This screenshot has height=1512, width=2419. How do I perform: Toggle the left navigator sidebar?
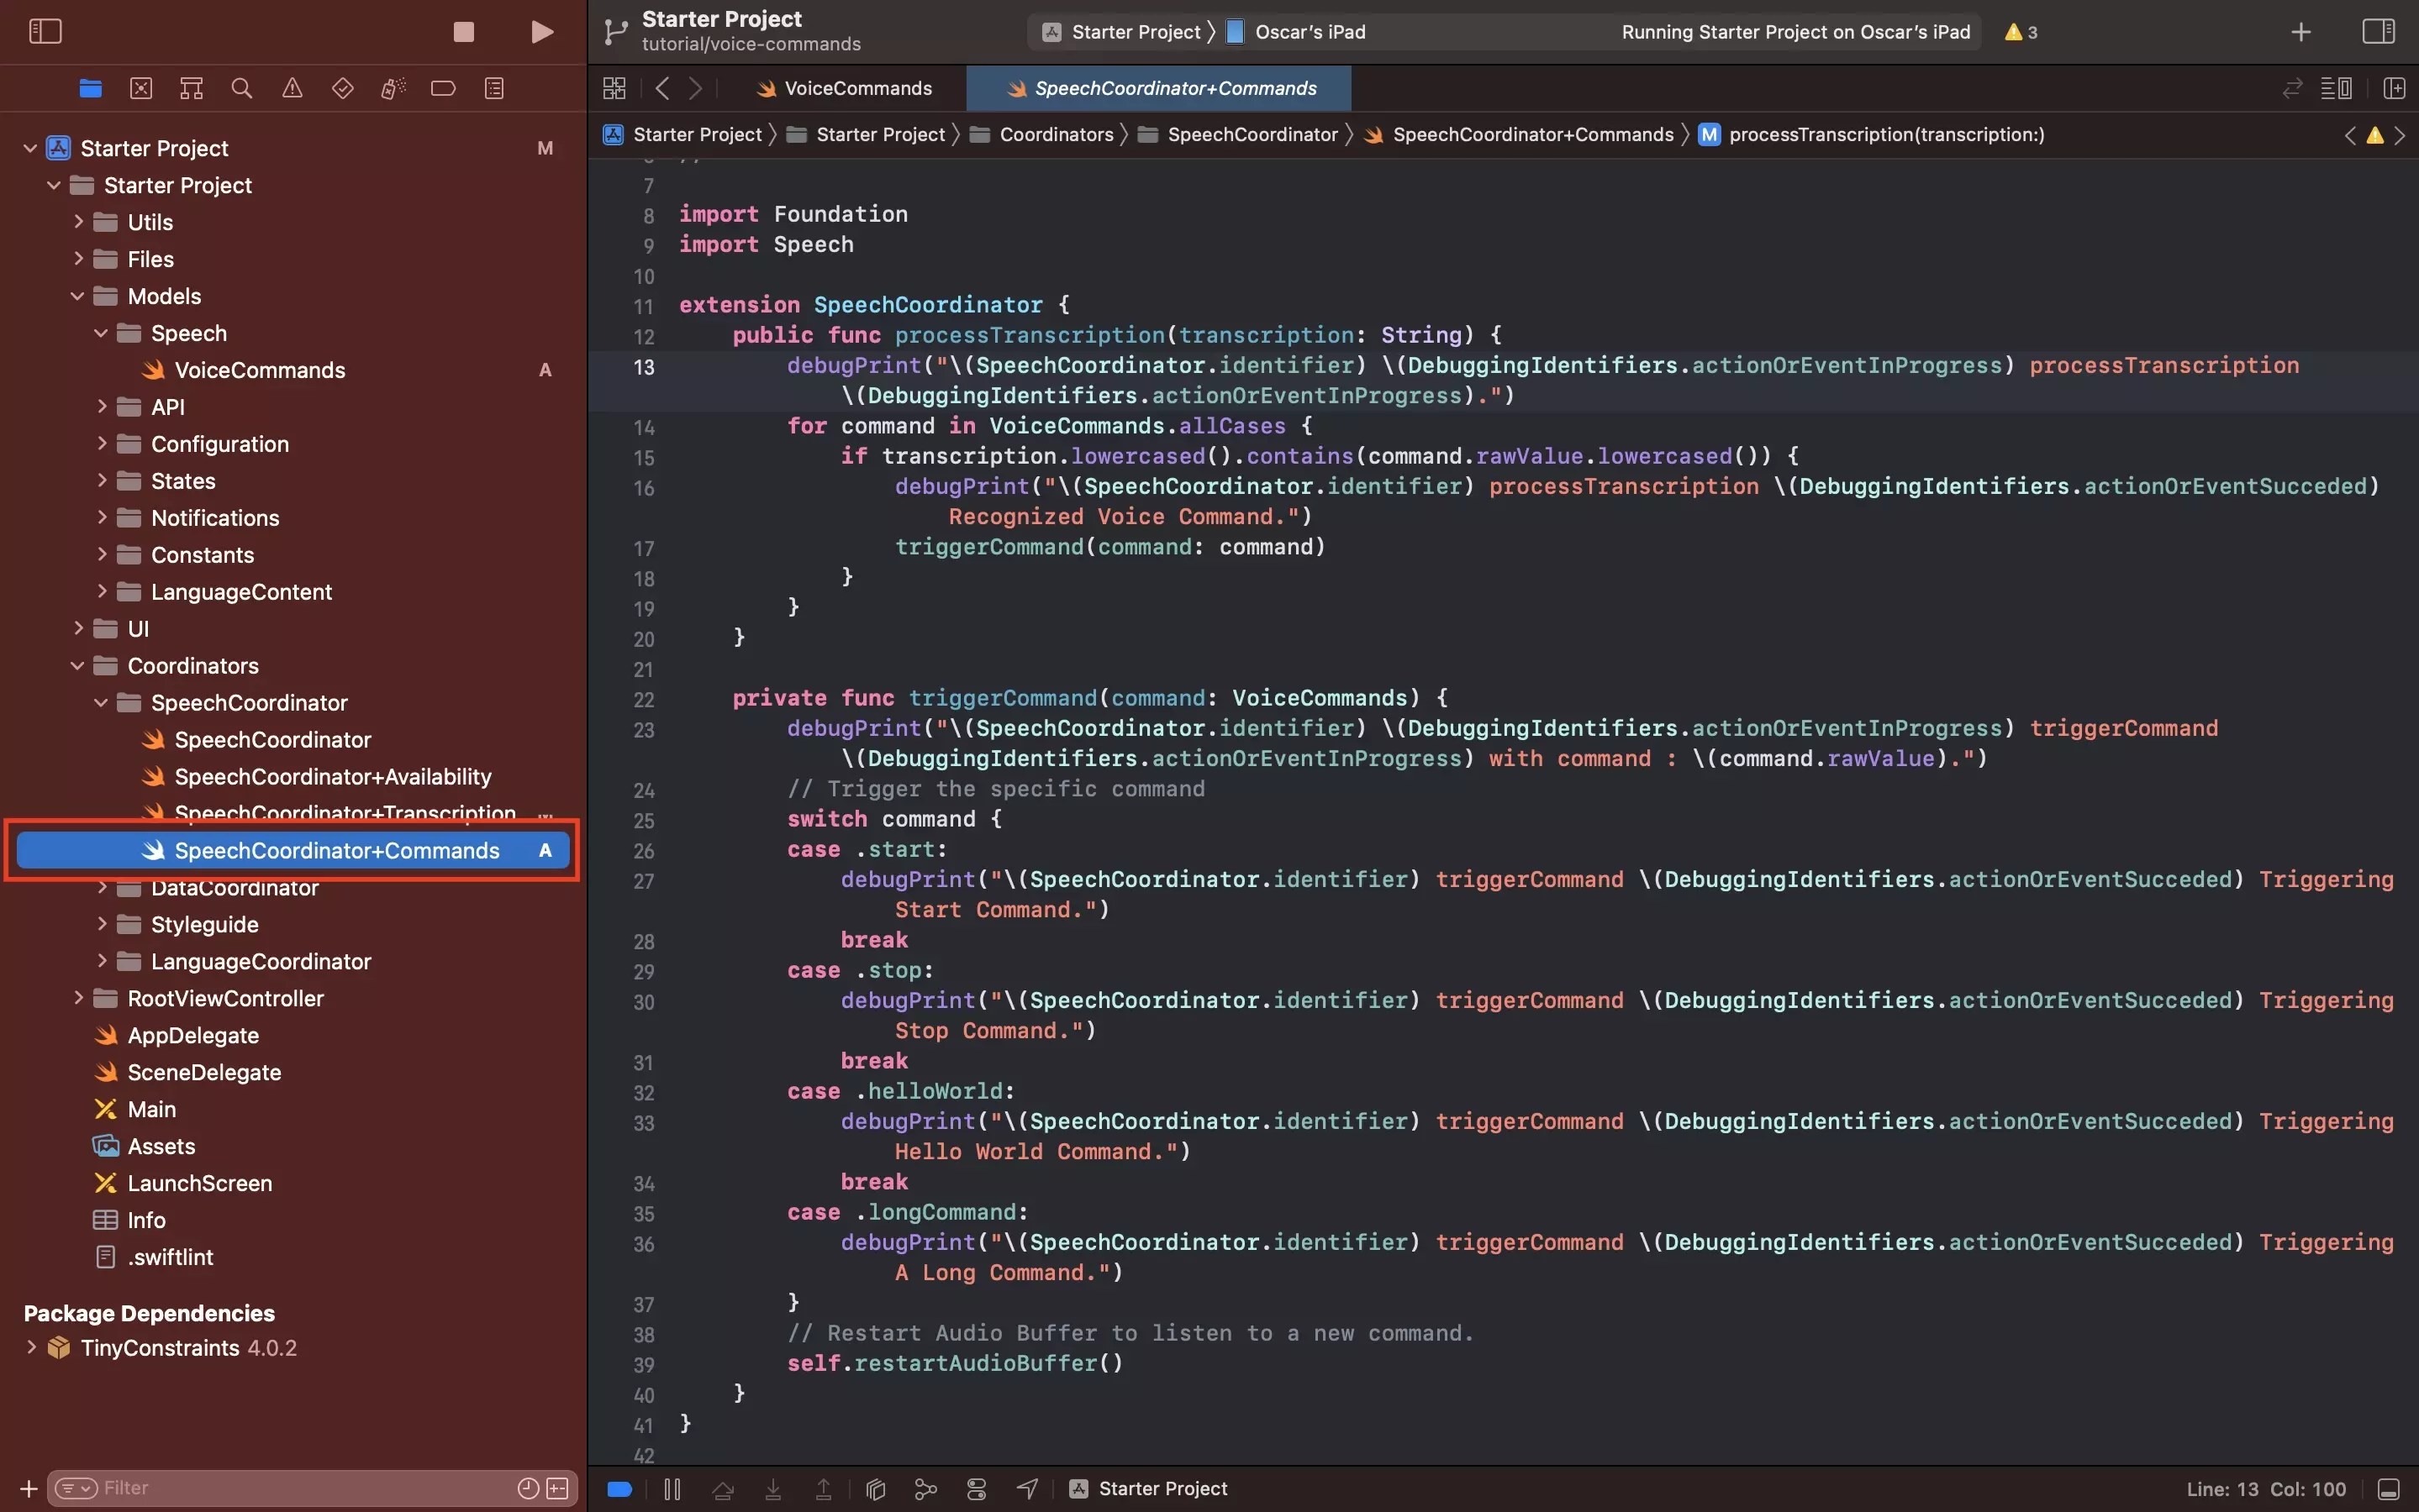45,32
